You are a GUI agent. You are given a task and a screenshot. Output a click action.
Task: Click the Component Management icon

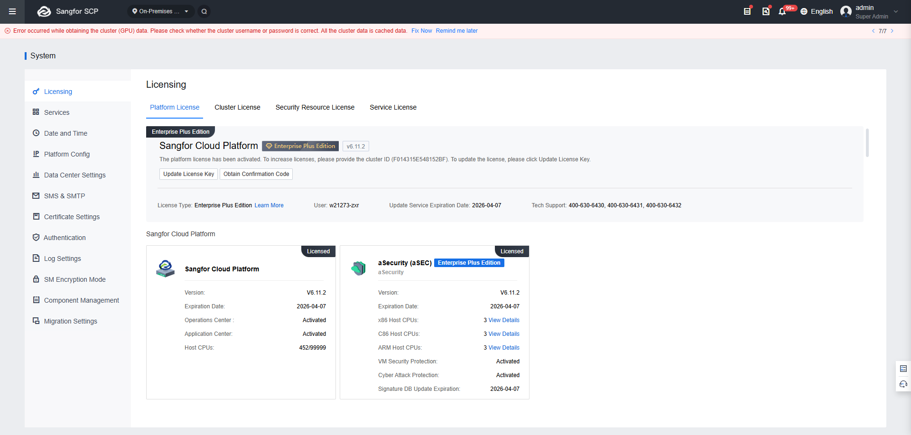click(x=36, y=300)
